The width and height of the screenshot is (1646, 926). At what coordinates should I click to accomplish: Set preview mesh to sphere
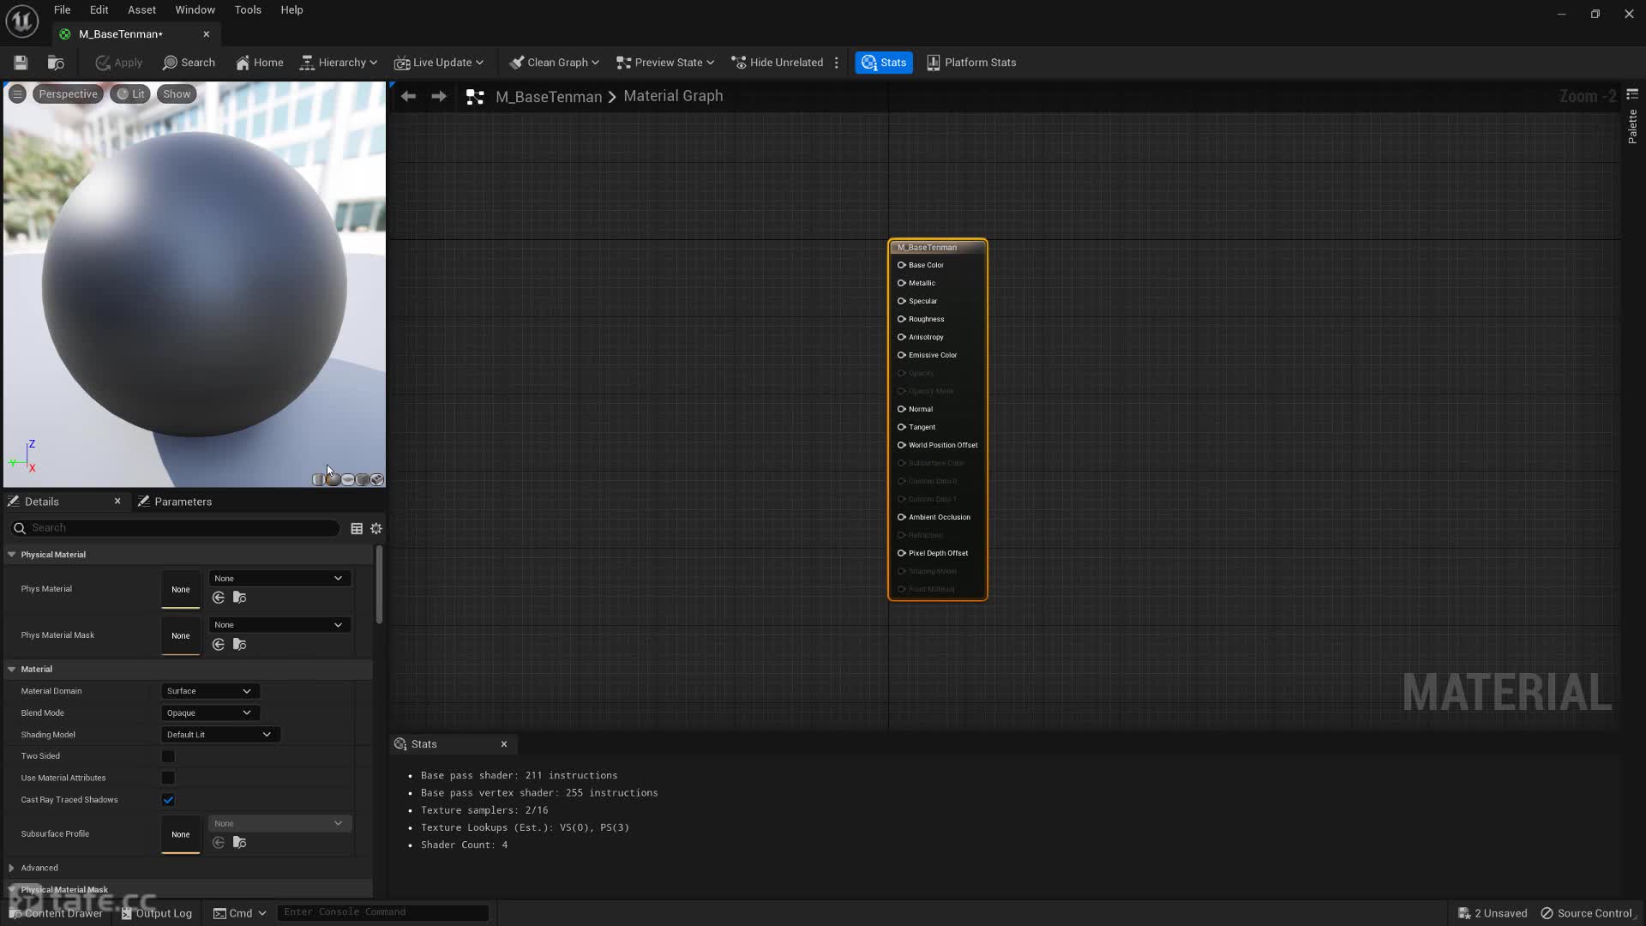333,479
